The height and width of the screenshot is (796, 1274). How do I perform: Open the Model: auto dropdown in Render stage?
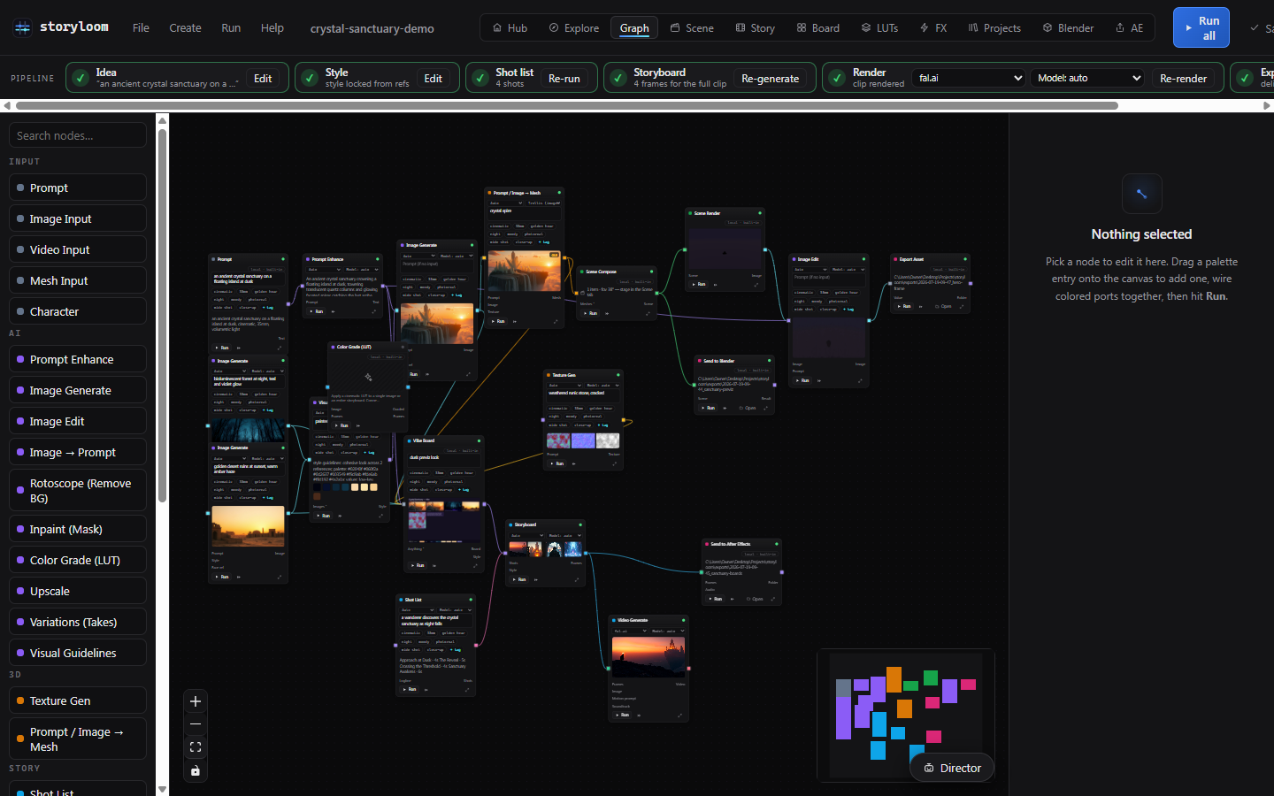[1086, 78]
